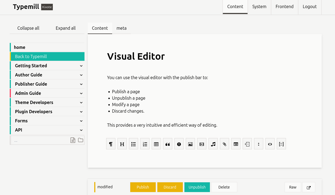Insert a code block
The image size is (335, 195).
click(270, 144)
